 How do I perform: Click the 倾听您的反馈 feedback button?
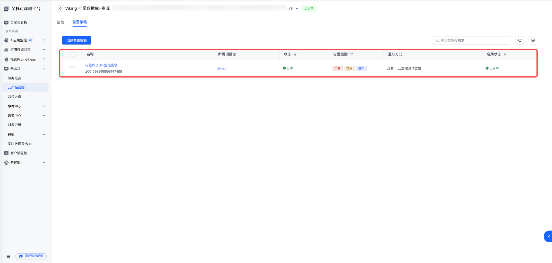click(31, 256)
